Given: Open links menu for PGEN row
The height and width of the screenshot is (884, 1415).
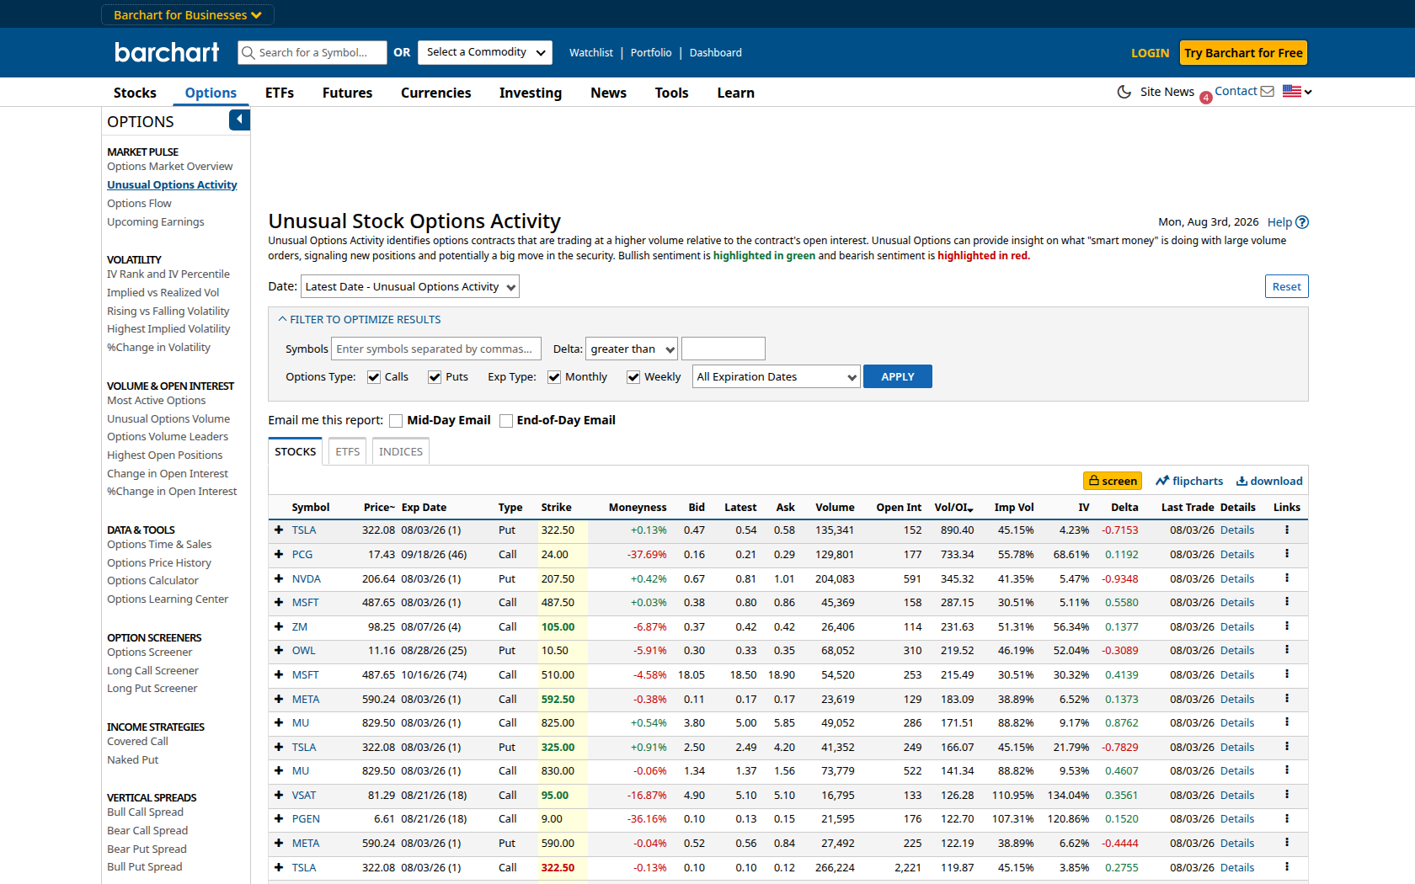Looking at the screenshot, I should [1287, 818].
